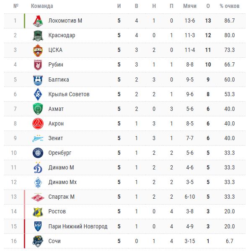Click the Локомотив М club logo

point(38,21)
